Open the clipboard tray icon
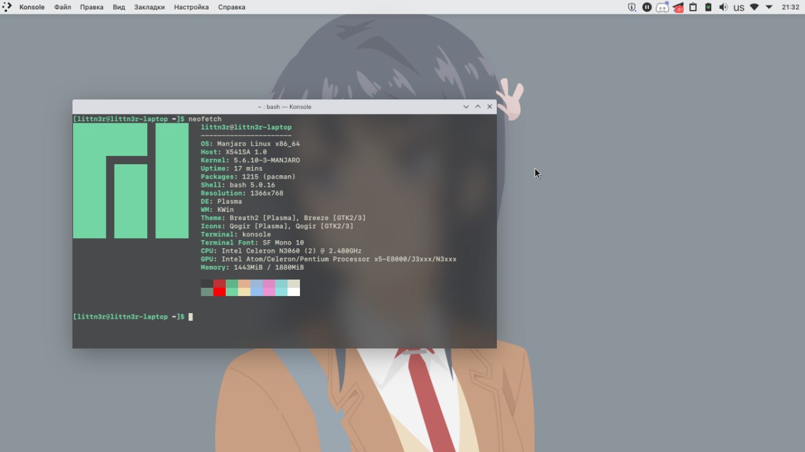 [x=693, y=8]
